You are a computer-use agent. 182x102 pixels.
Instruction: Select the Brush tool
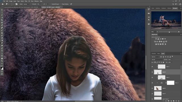click(2, 30)
